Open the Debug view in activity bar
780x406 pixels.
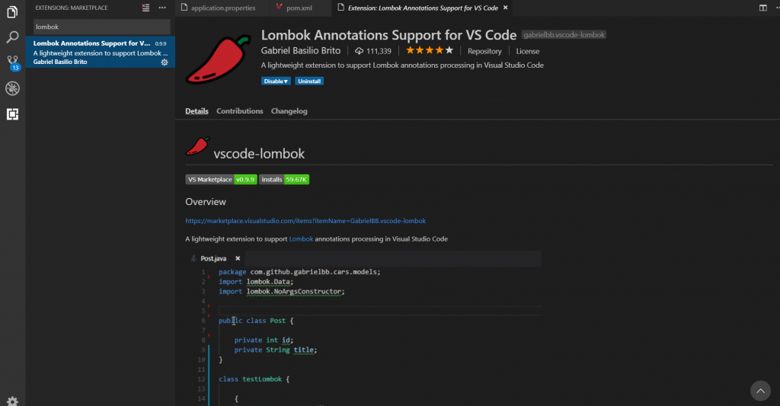click(12, 88)
